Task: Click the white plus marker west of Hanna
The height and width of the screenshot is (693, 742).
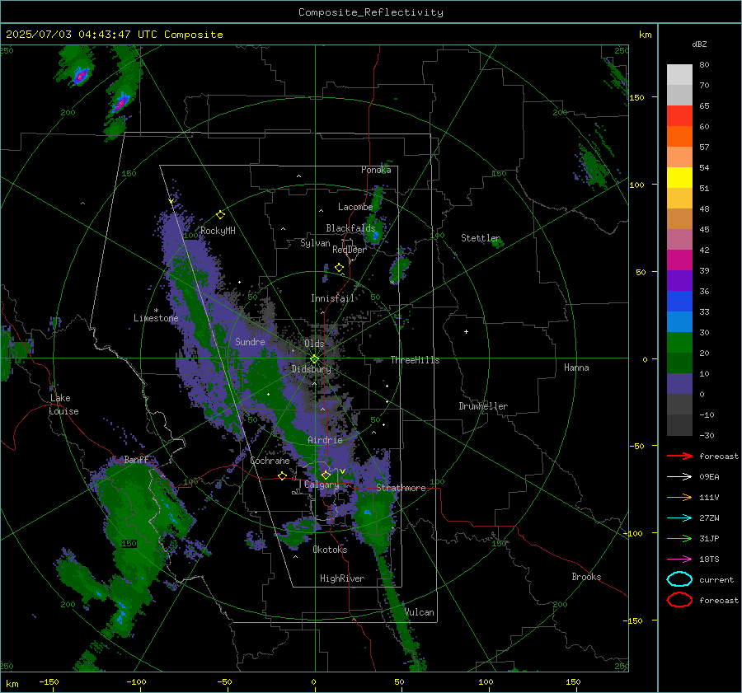Action: (x=466, y=331)
